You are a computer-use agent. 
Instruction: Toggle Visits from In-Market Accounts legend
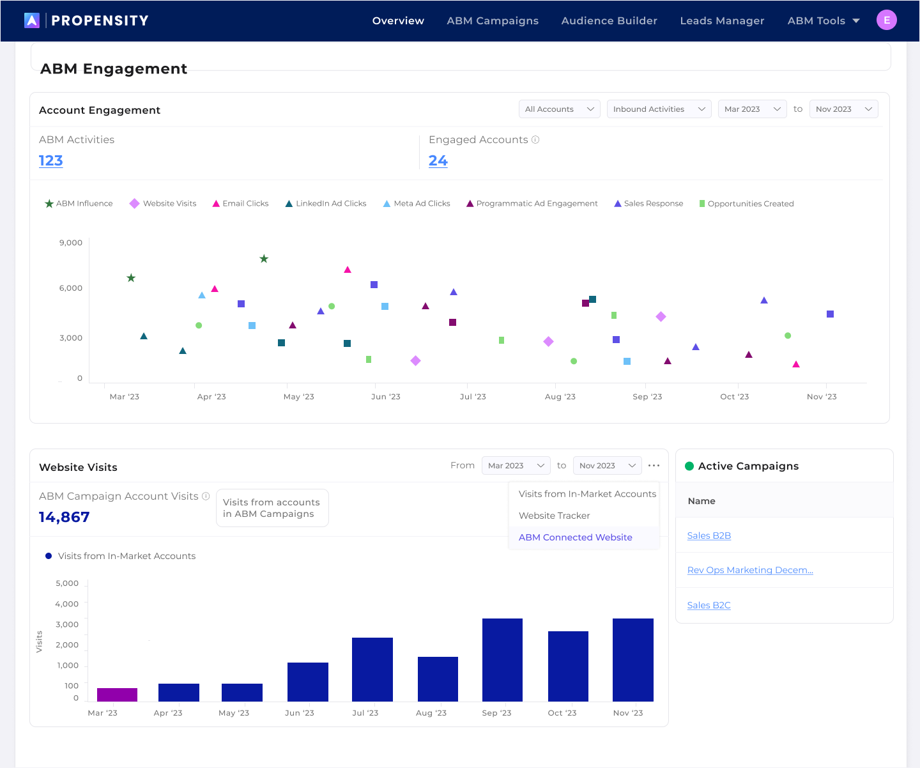coord(121,557)
